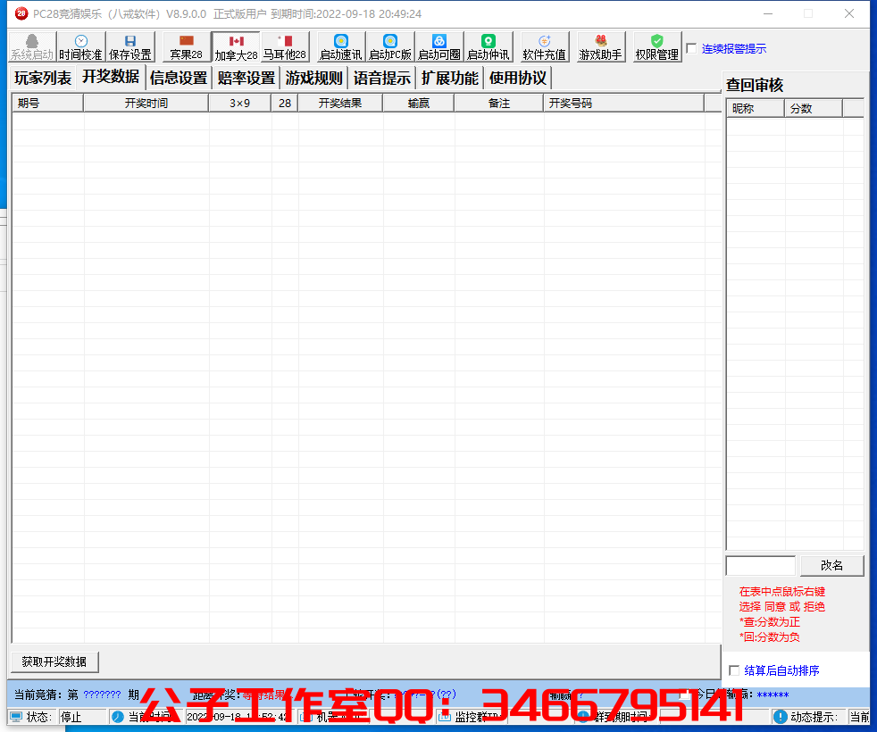
Task: Open the 信息设置 tab
Action: coord(179,78)
